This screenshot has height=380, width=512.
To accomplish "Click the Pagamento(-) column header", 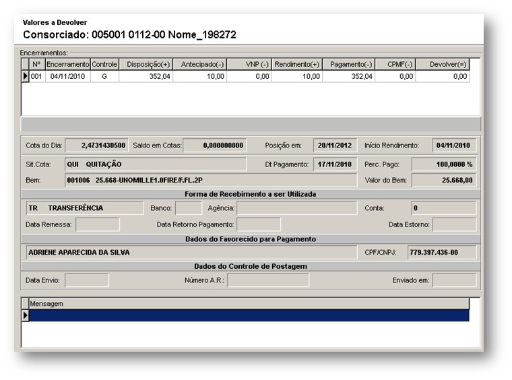I will coord(349,64).
